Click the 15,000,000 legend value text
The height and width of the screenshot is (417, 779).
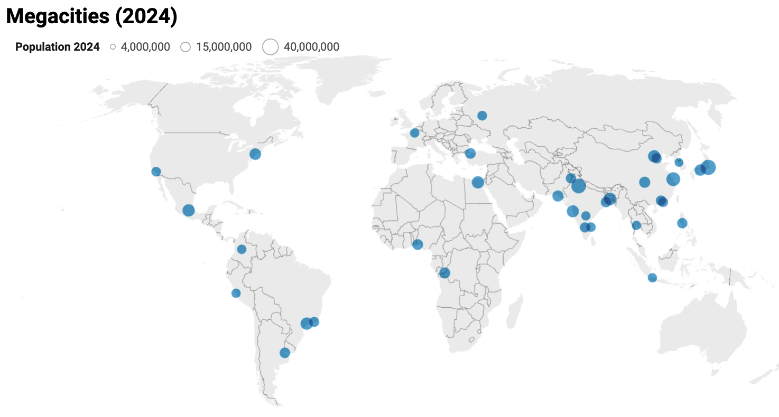224,47
